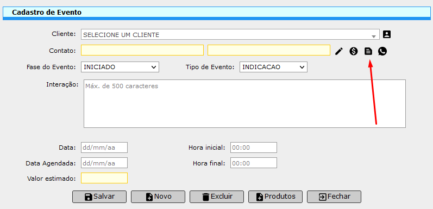Click the Data input field
This screenshot has height=209, width=433.
tap(104, 147)
